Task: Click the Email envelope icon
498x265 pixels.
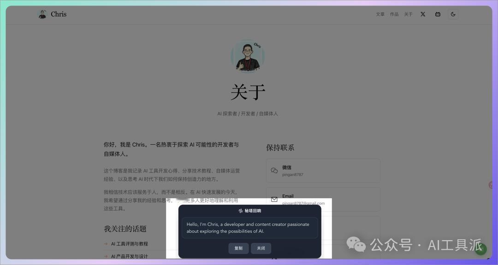Action: pyautogui.click(x=274, y=199)
